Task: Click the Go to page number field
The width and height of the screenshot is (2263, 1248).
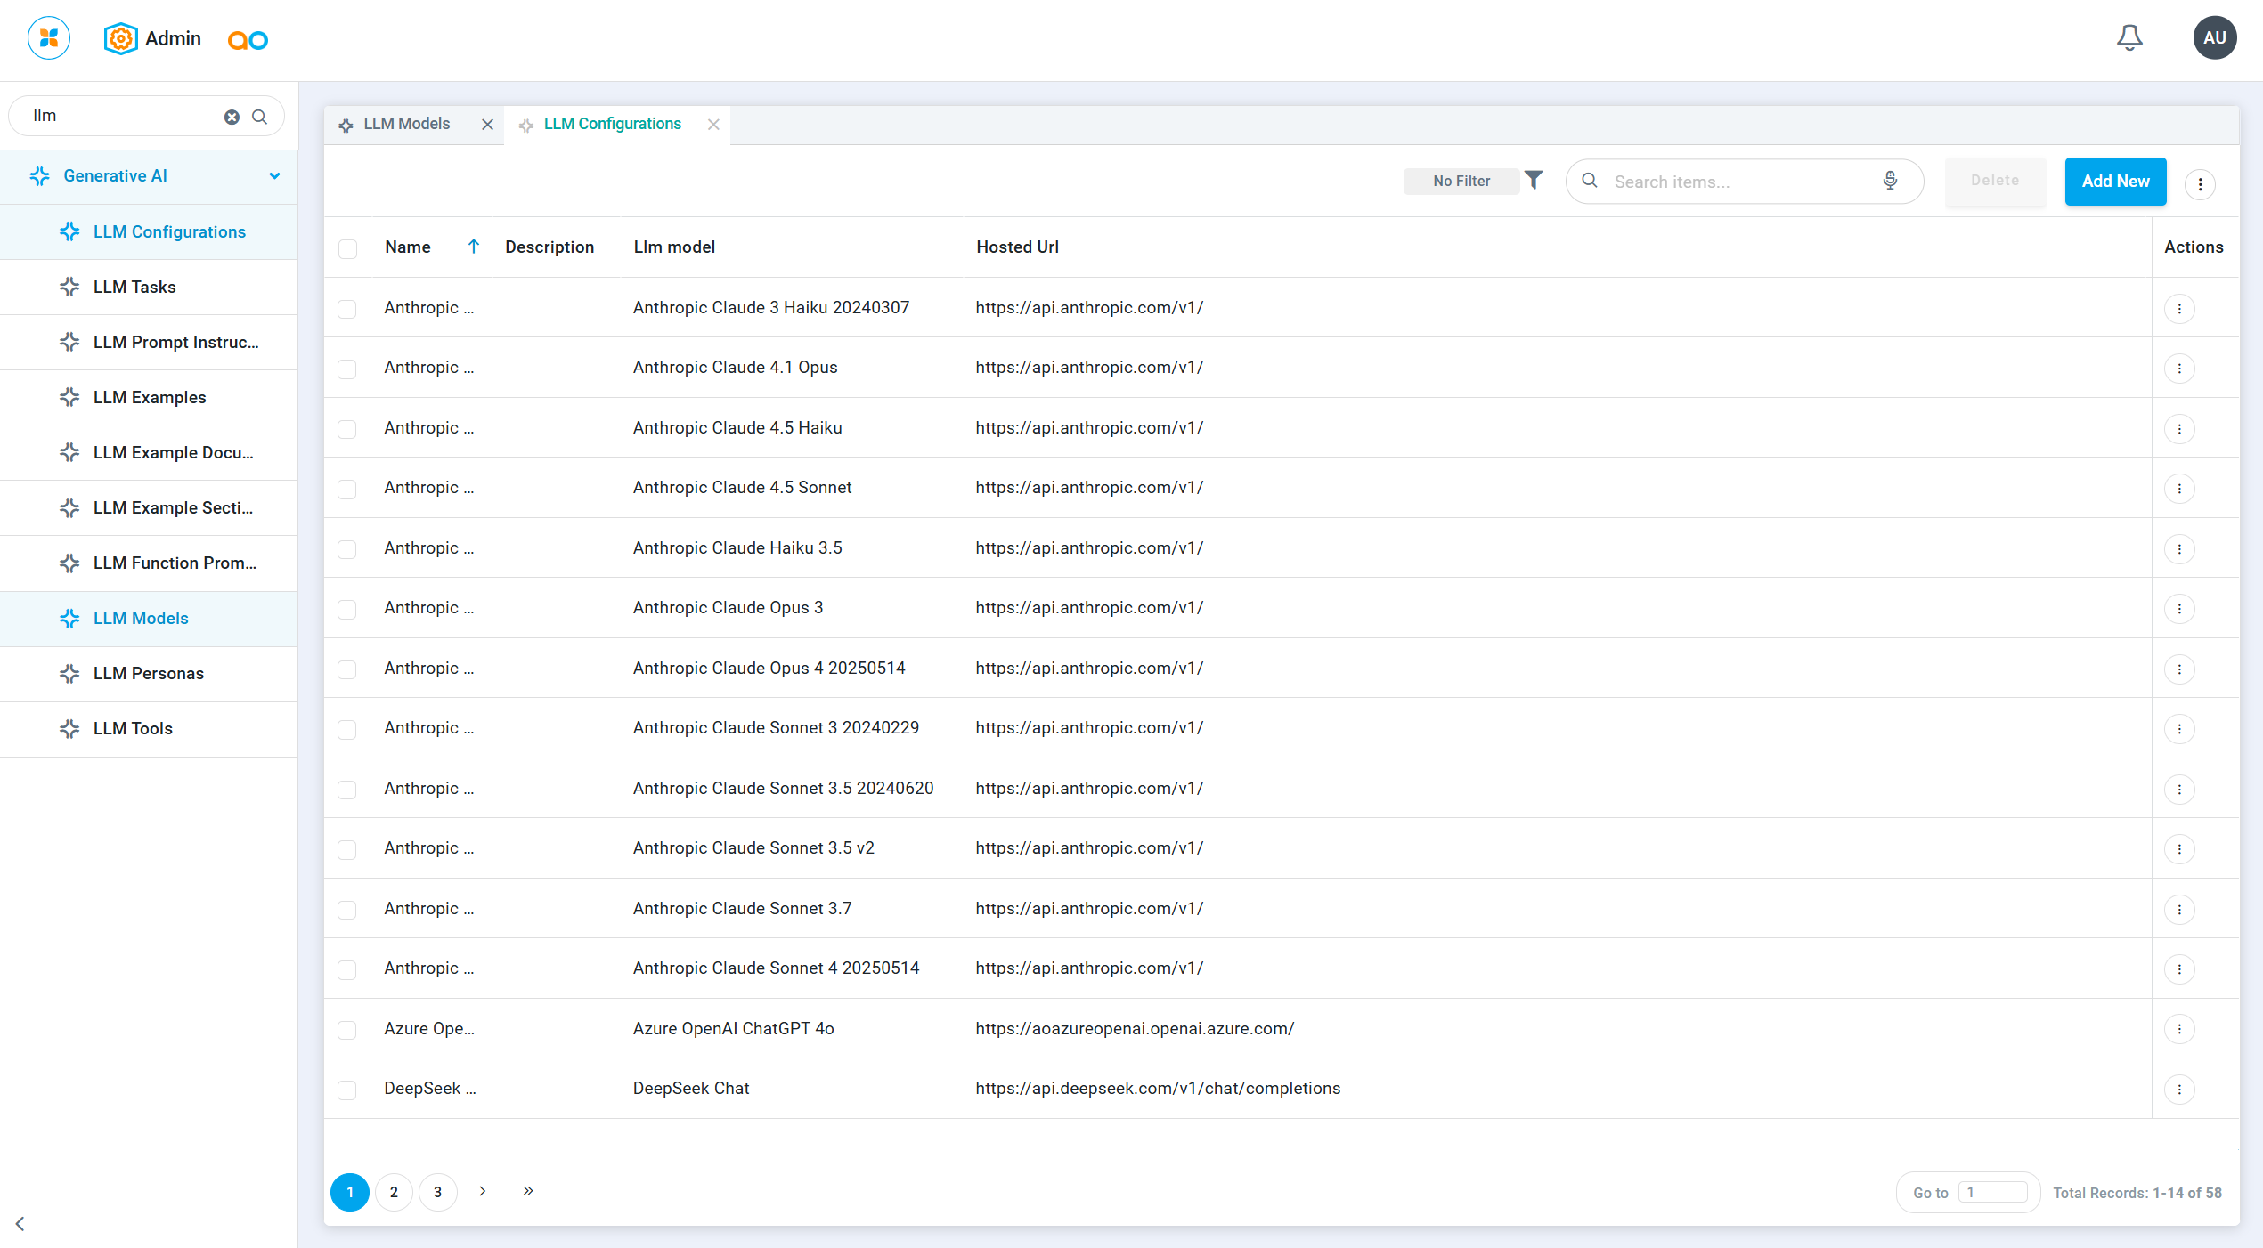Action: tap(1993, 1192)
